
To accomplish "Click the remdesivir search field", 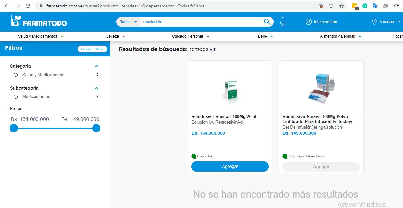I will 201,22.
